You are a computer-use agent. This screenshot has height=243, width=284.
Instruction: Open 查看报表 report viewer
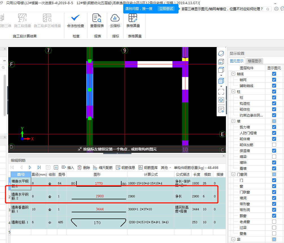click(97, 21)
